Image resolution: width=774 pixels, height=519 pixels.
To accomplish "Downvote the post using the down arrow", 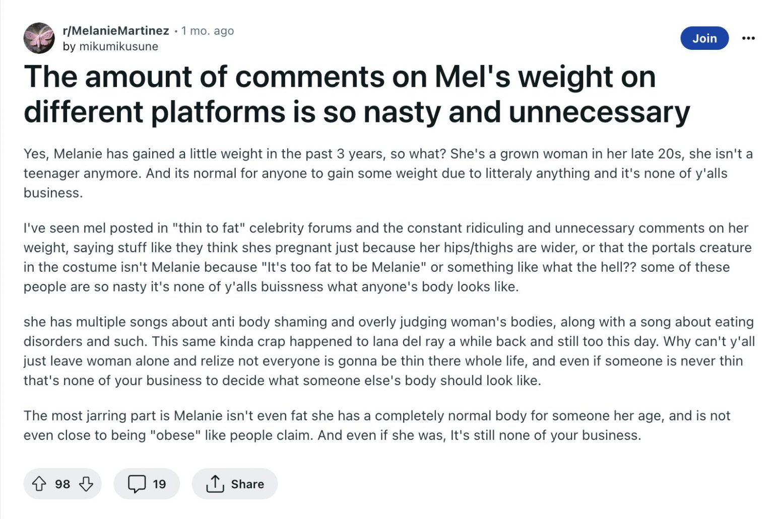I will coord(86,484).
